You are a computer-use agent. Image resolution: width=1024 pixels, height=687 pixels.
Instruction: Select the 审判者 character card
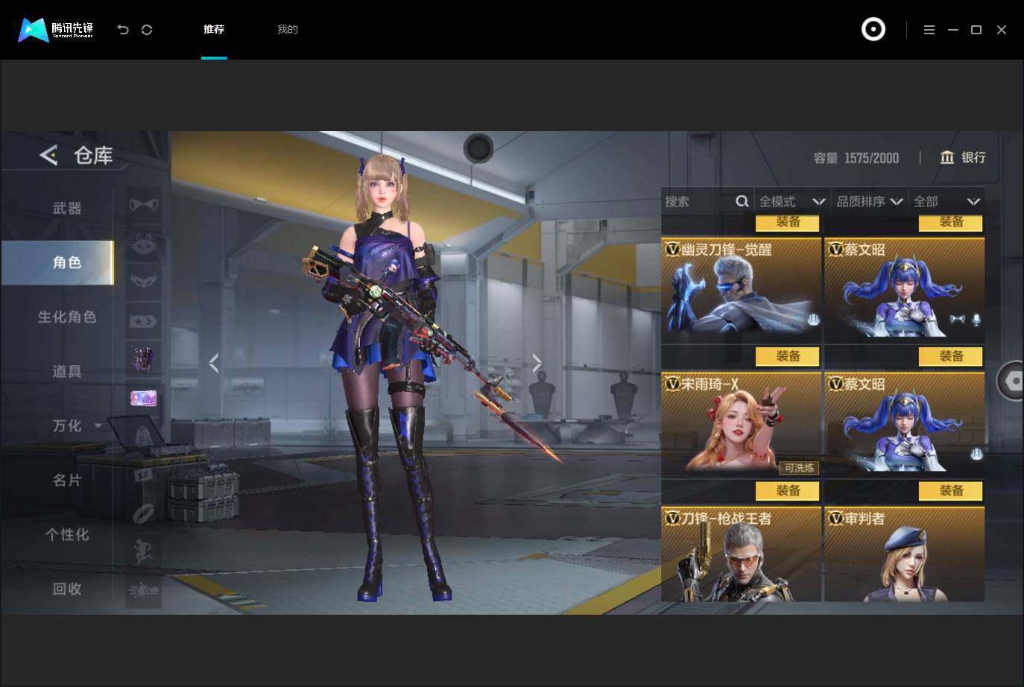click(904, 554)
